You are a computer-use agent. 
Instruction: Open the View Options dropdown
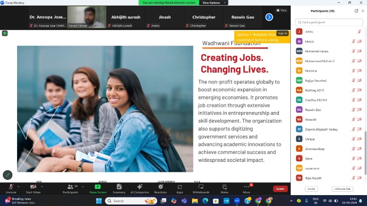pyautogui.click(x=213, y=2)
